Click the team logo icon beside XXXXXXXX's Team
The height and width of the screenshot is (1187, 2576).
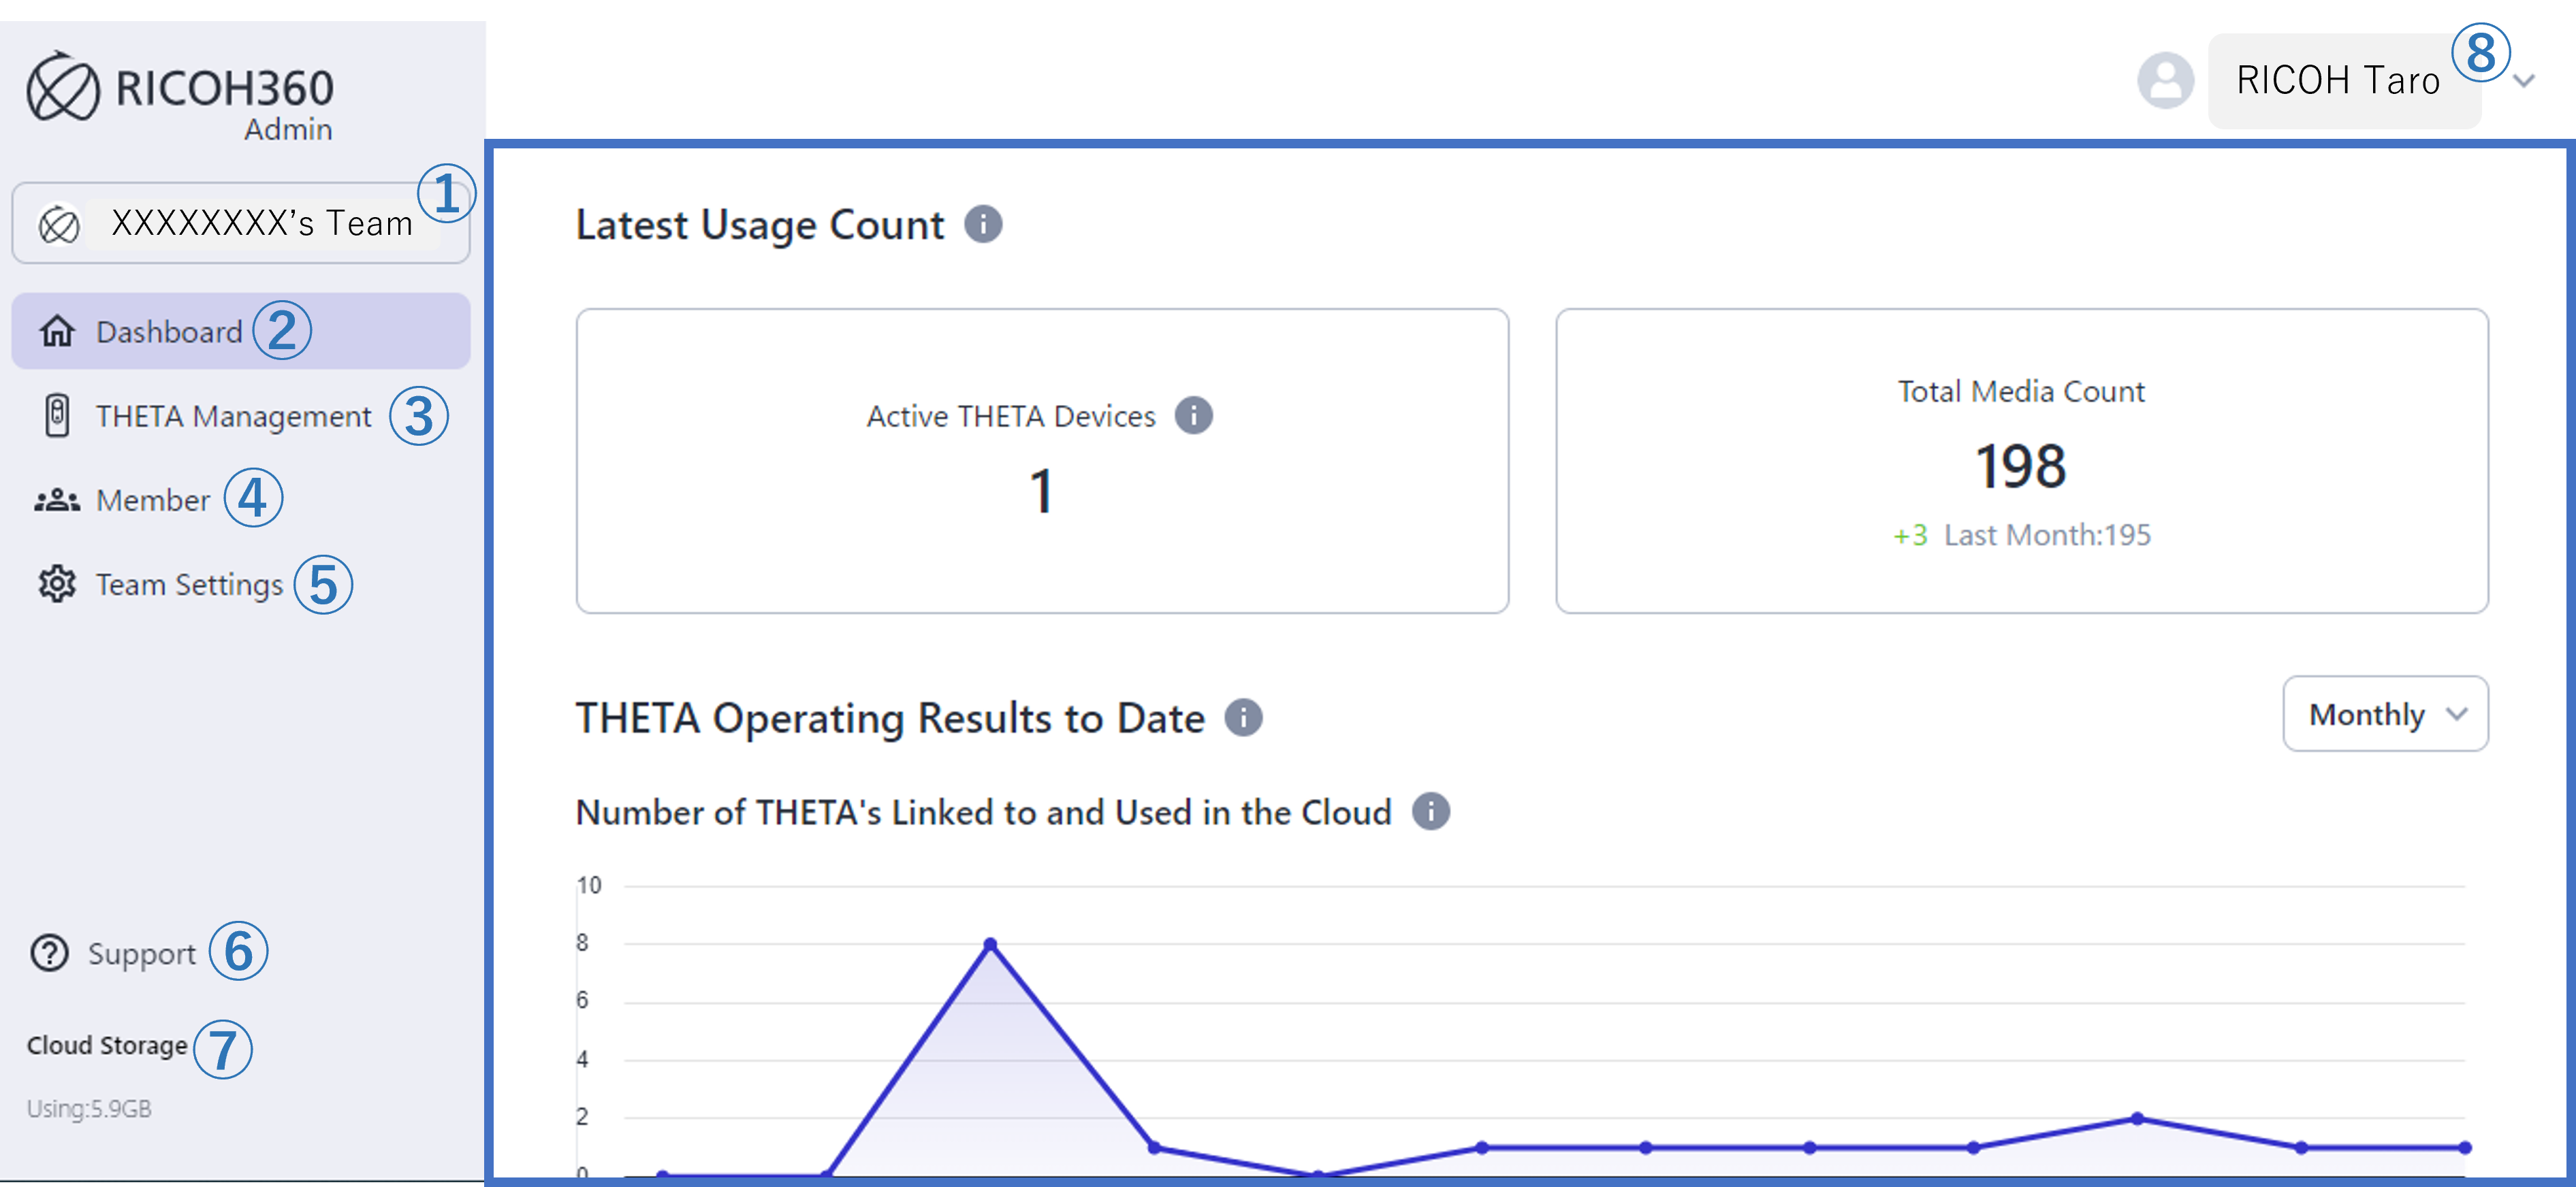(x=59, y=224)
